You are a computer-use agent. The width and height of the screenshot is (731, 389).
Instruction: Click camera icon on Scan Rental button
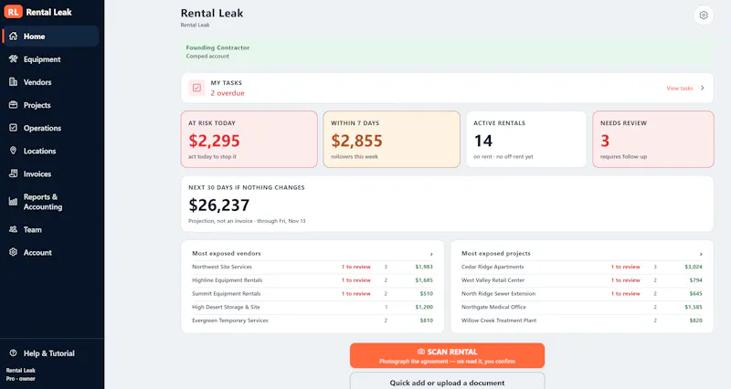[x=421, y=352]
